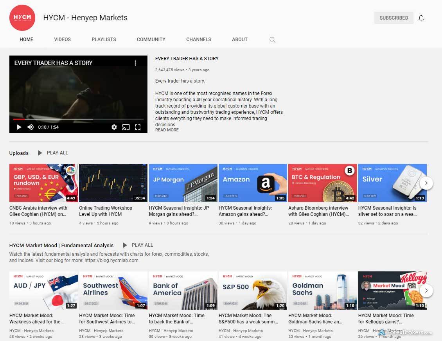
Task: Open title Seasonal Insights: Amazon gains ahead
Action: click(245, 211)
